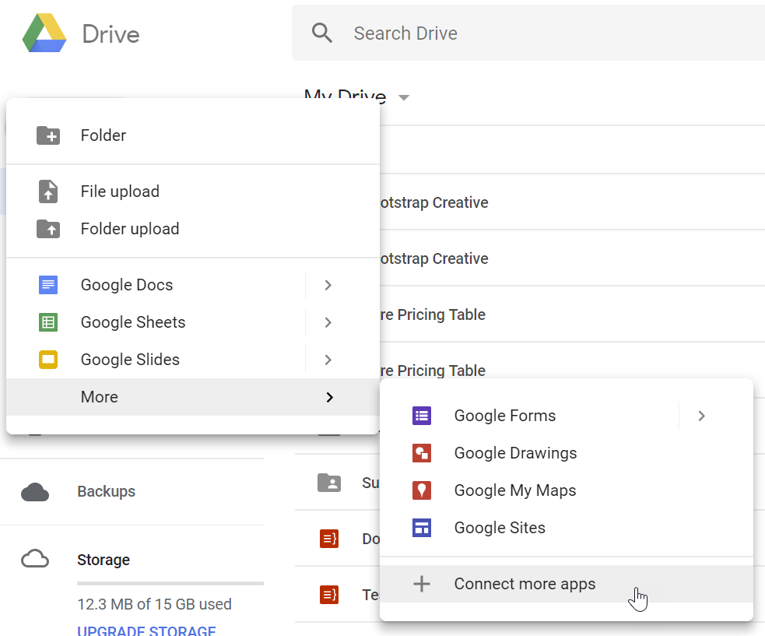
Task: Select Google Drawings in submenu
Action: tap(567, 453)
